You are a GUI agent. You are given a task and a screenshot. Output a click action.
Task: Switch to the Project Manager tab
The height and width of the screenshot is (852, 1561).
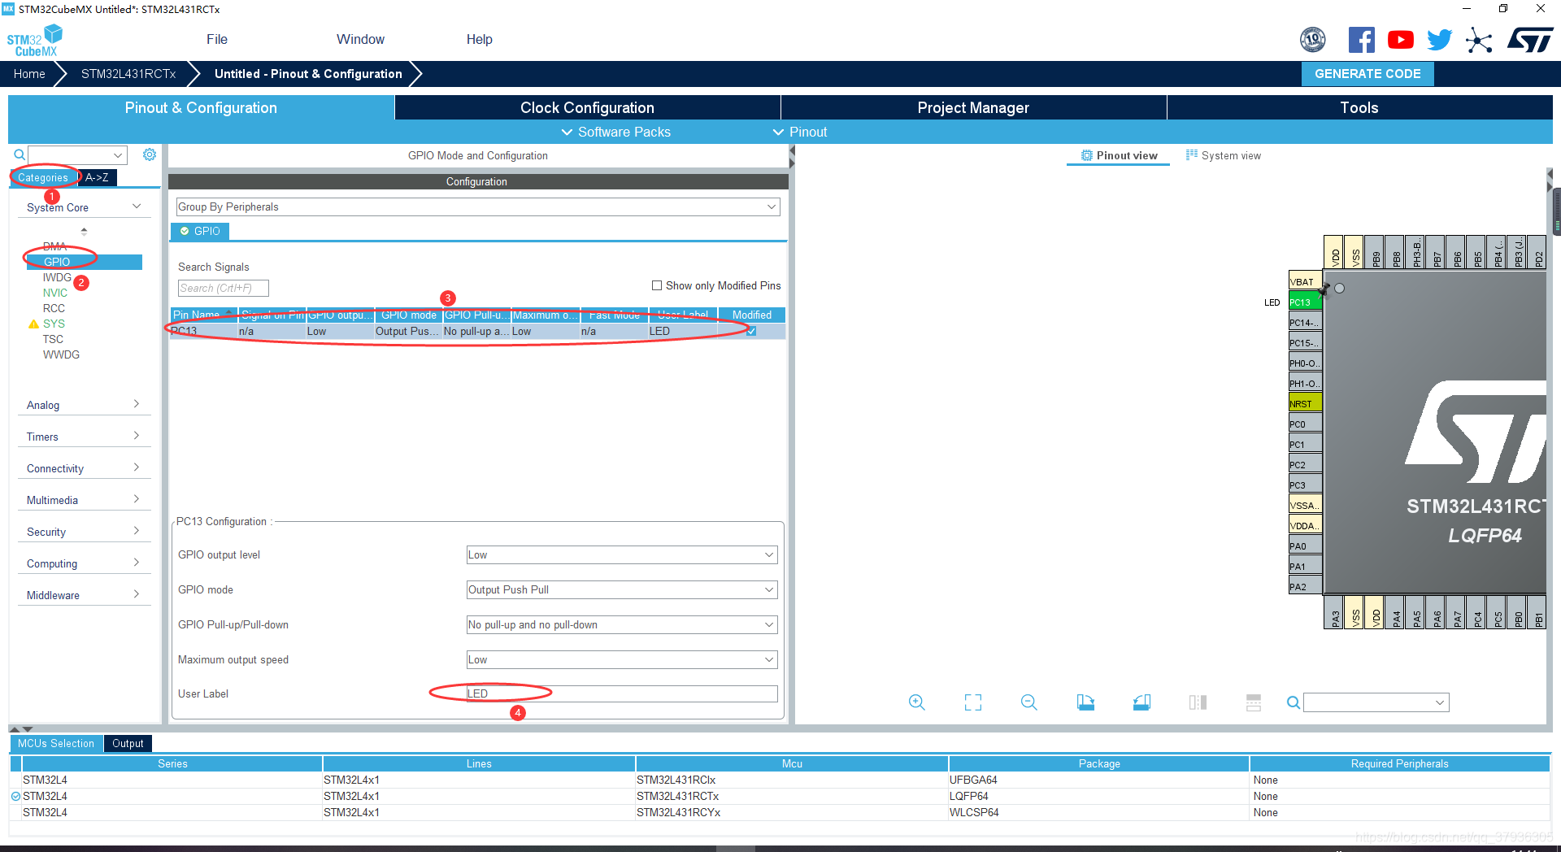point(973,107)
